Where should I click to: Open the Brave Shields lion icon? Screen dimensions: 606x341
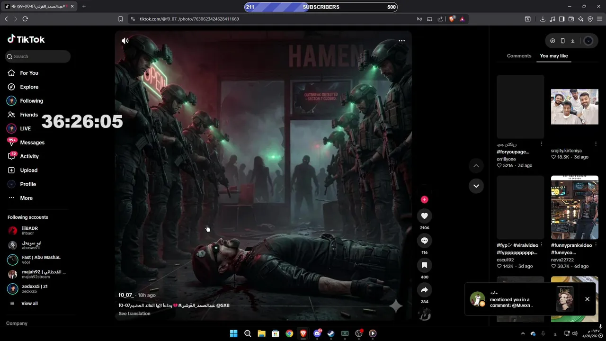pyautogui.click(x=452, y=19)
